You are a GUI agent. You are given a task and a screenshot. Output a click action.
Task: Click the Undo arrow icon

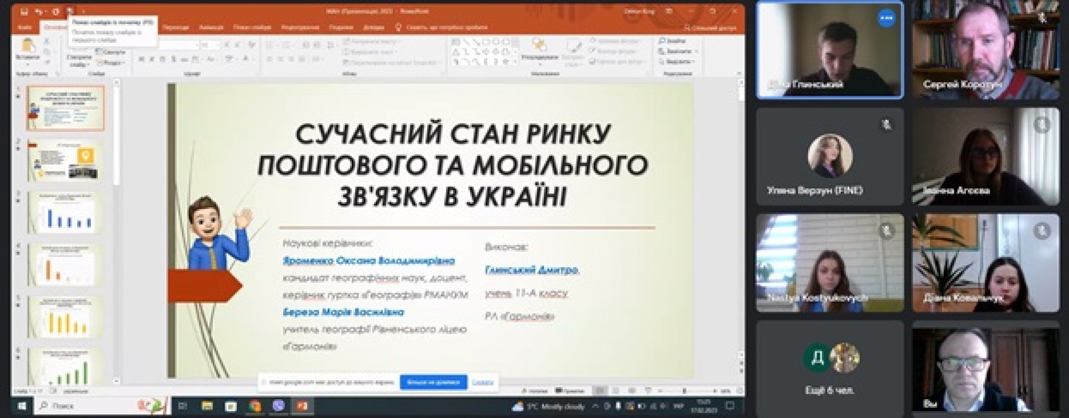coord(39,11)
